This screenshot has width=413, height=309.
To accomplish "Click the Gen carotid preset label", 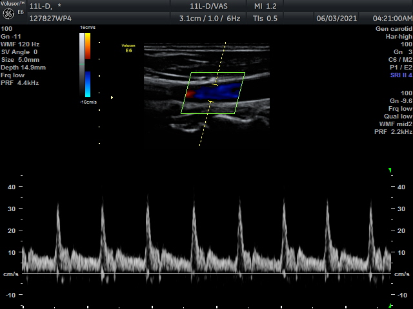I will (394, 29).
